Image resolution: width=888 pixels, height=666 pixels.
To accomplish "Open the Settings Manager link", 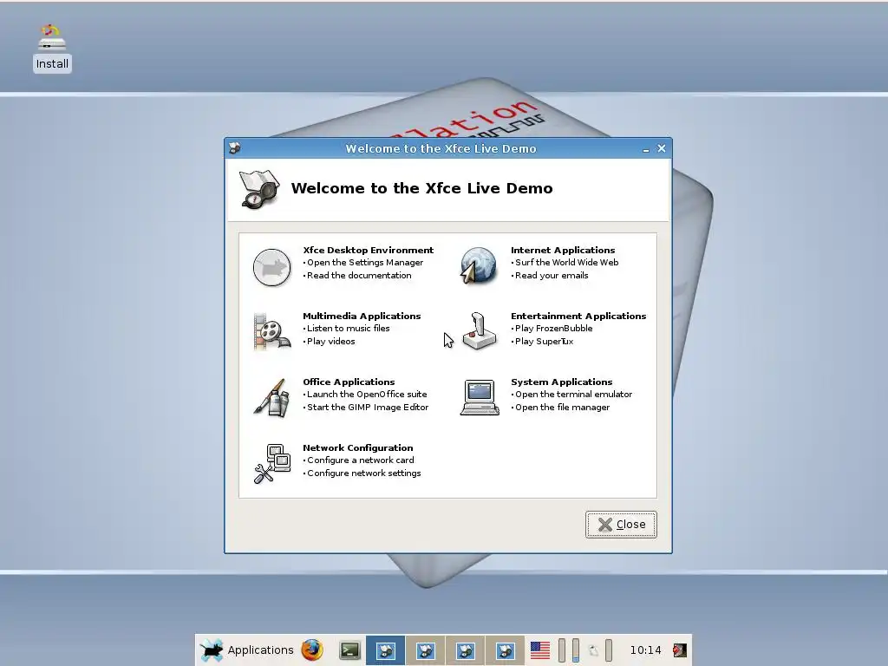I will pos(365,263).
